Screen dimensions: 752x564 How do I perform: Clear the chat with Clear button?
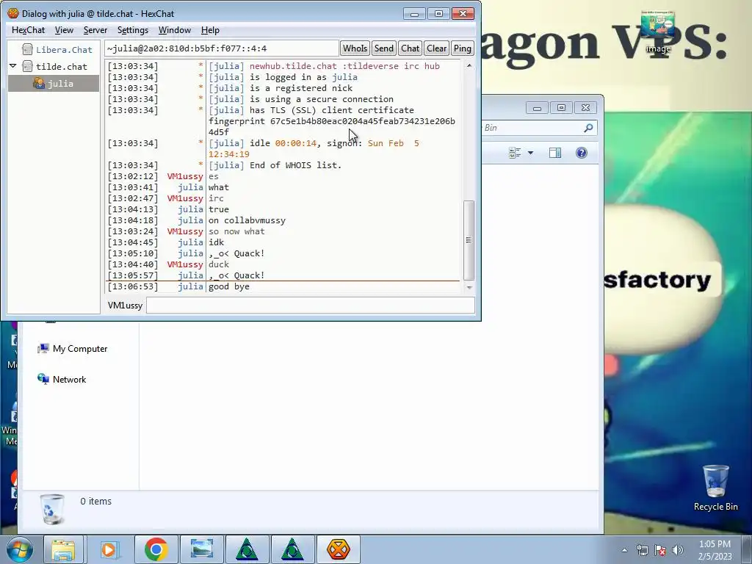tap(436, 48)
